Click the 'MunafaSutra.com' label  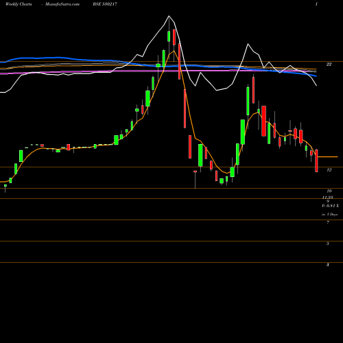(x=62, y=4)
